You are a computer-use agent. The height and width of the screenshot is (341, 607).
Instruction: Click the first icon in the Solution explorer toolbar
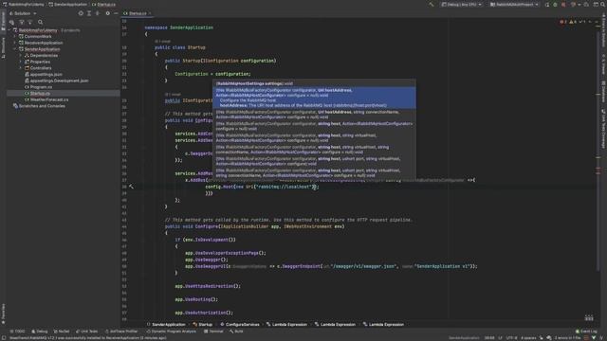click(x=11, y=22)
